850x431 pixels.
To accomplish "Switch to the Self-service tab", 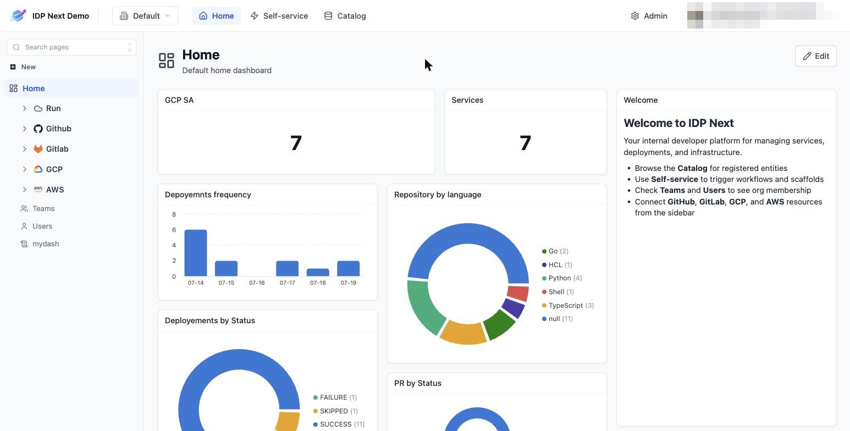I will (x=279, y=16).
